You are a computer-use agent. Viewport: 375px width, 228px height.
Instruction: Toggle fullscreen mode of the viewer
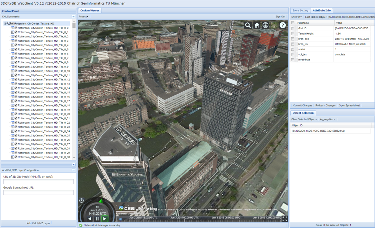pos(285,219)
